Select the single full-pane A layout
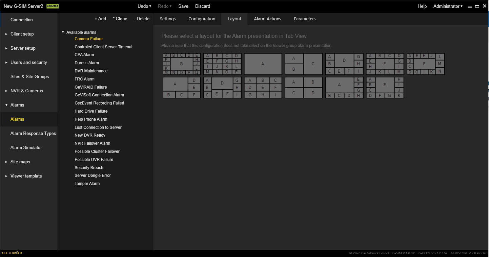 pyautogui.click(x=263, y=64)
